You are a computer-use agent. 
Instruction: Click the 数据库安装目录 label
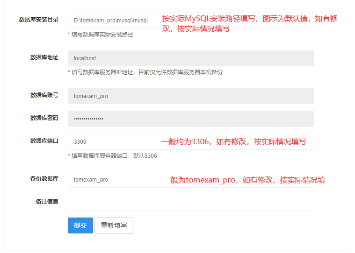39,20
